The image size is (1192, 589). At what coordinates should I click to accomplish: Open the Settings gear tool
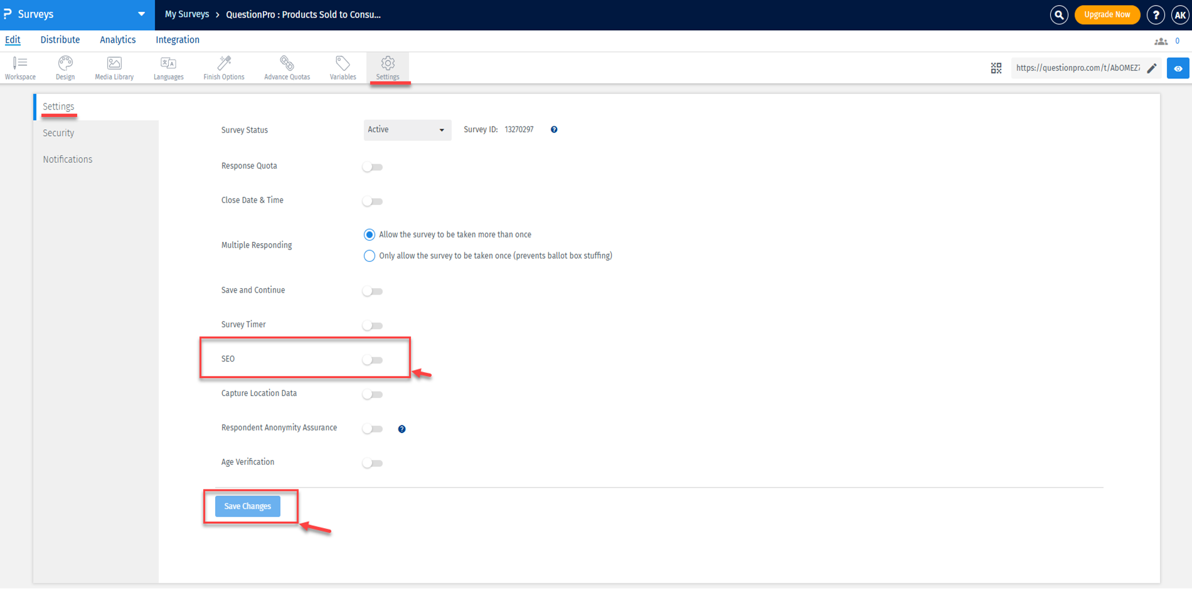pyautogui.click(x=388, y=68)
